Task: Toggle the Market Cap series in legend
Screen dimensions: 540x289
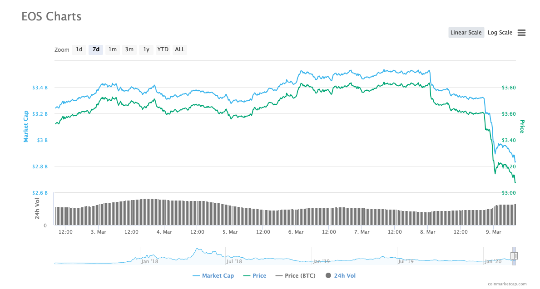Action: [213, 275]
